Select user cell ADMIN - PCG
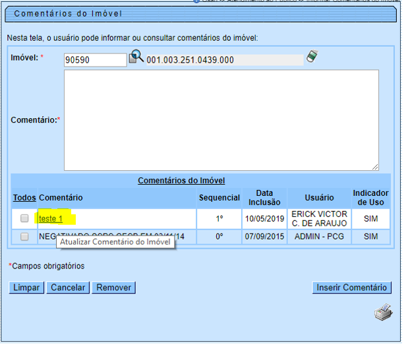 319,236
